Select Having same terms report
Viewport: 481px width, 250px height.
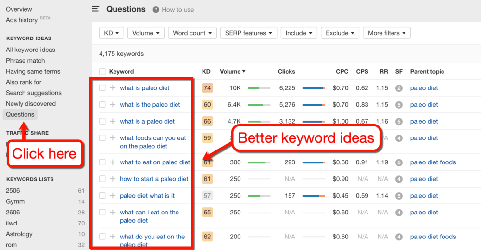pos(33,71)
